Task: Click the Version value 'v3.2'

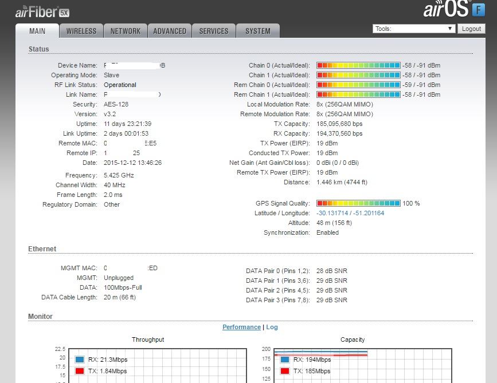Action: tap(109, 114)
